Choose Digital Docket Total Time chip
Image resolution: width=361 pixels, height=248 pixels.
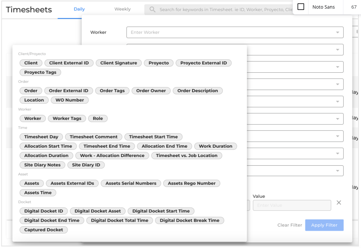[x=119, y=221]
